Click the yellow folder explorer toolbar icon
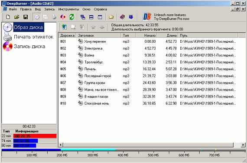This screenshot has width=247, height=163. [x=111, y=17]
